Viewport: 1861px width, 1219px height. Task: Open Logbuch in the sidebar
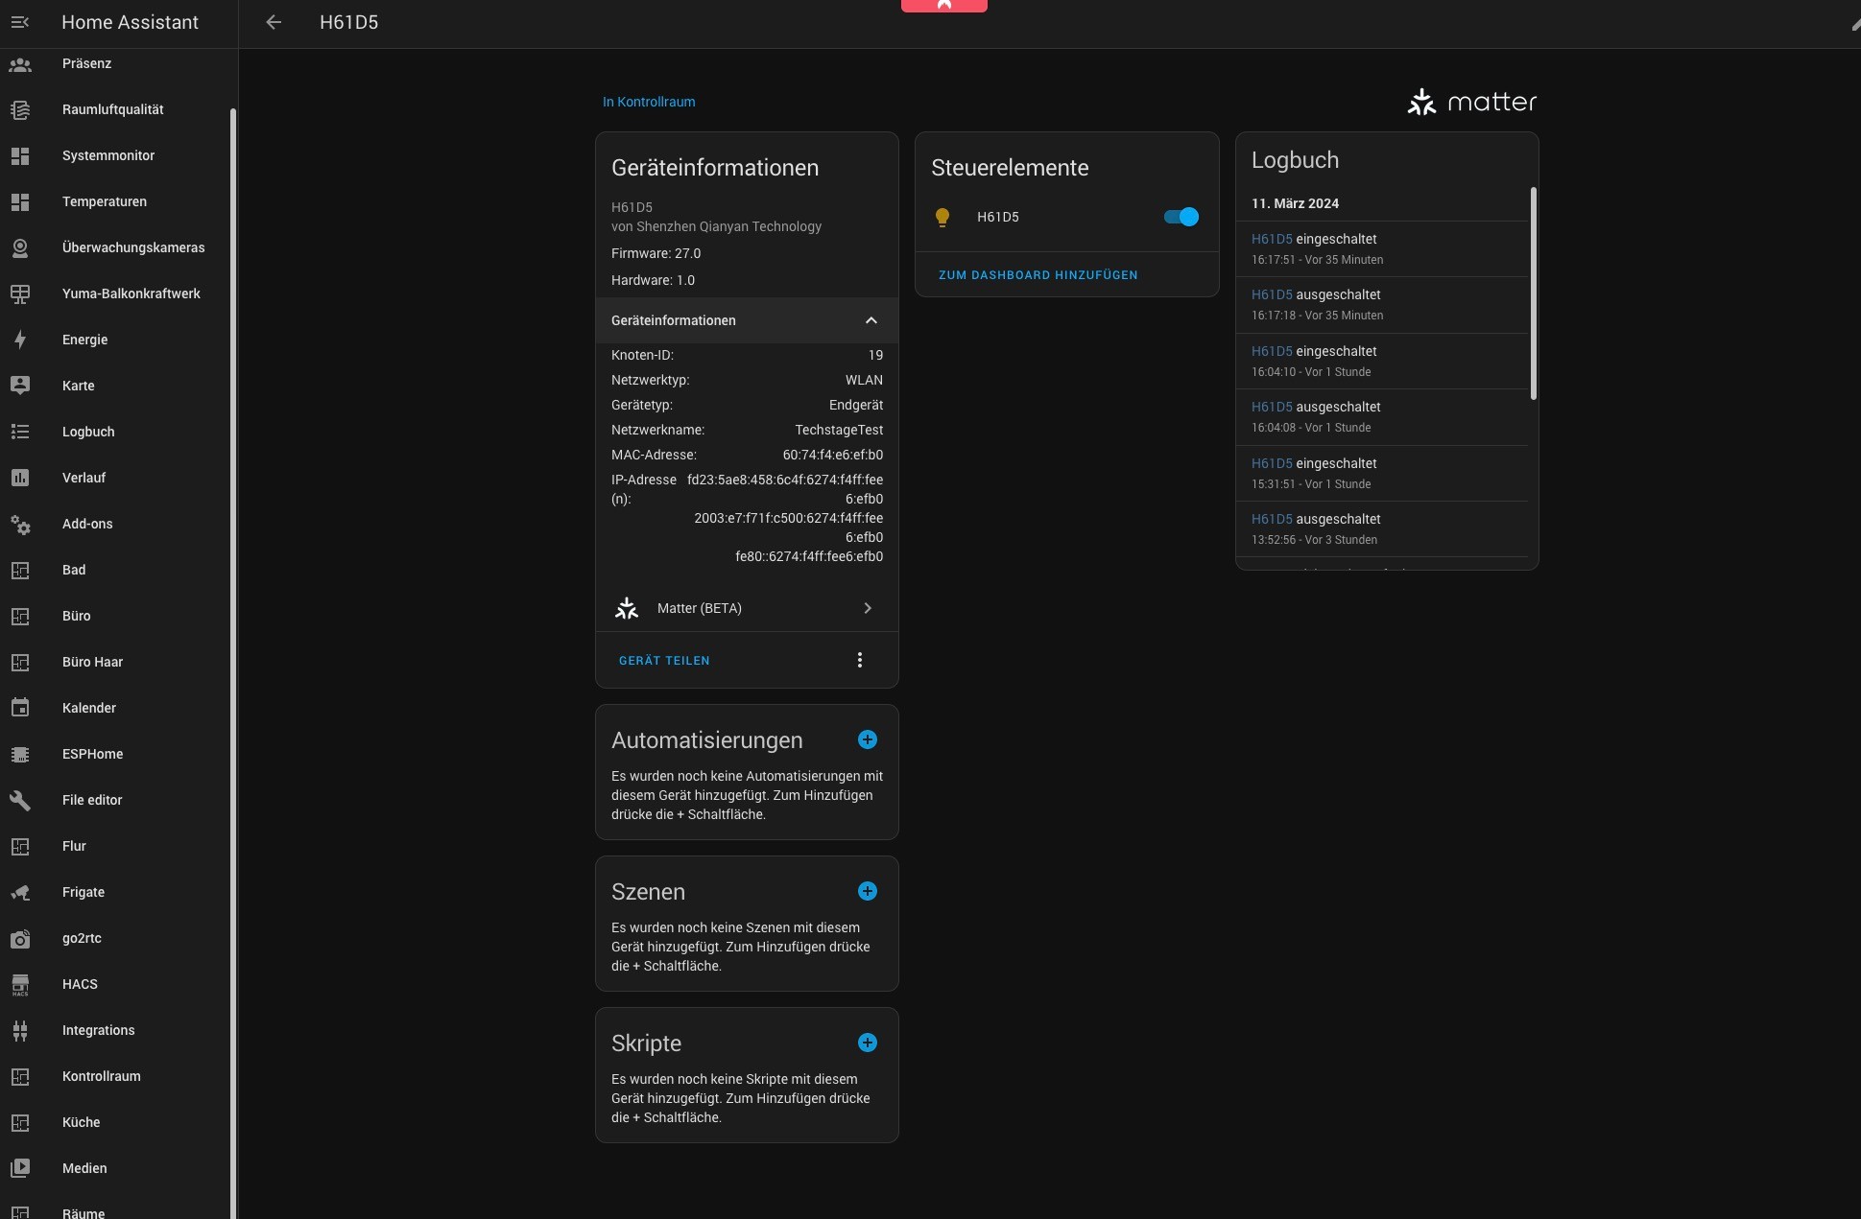(x=88, y=432)
